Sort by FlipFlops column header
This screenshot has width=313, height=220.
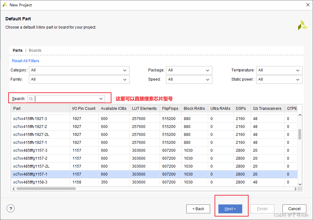click(170, 108)
